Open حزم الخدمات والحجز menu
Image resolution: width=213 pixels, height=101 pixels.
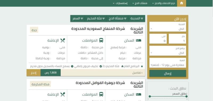[164, 3]
